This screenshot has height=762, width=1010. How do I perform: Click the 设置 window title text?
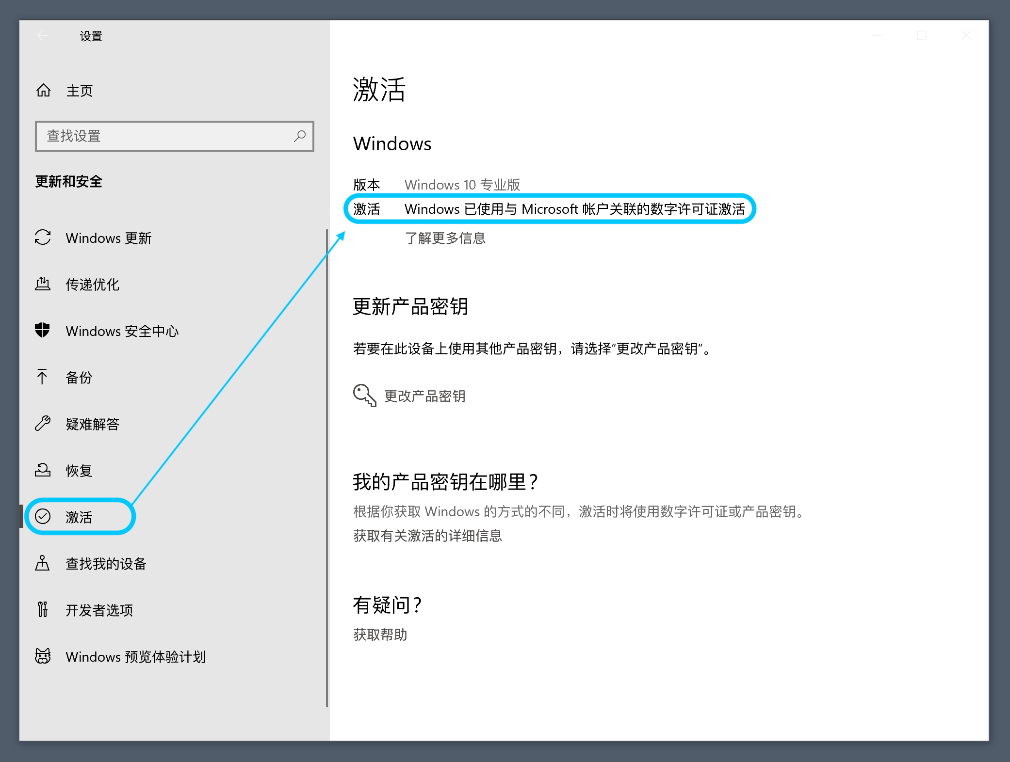pos(91,36)
